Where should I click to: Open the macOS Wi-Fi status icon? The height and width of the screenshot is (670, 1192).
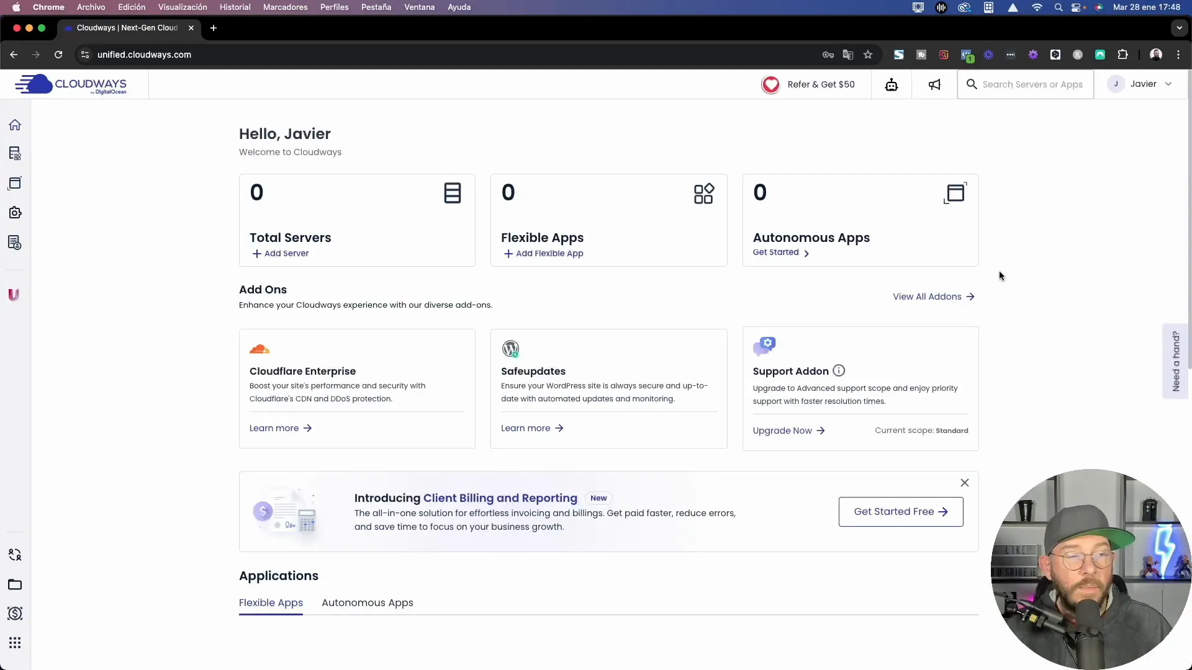tap(1037, 7)
